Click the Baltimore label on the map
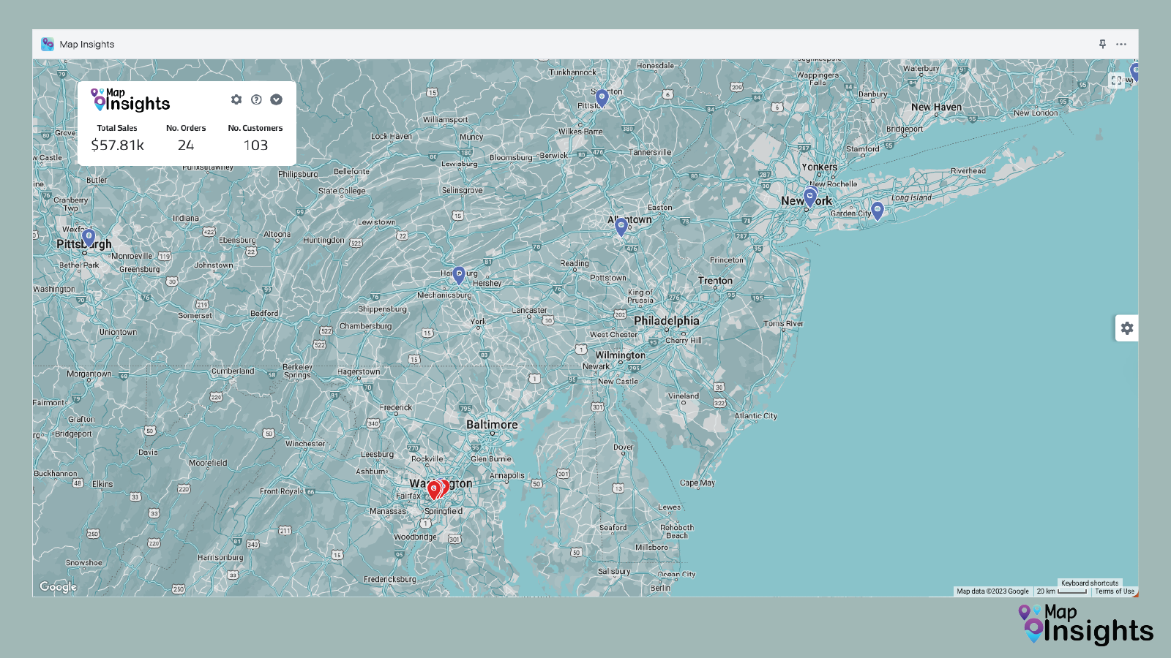The height and width of the screenshot is (658, 1171). 492,425
